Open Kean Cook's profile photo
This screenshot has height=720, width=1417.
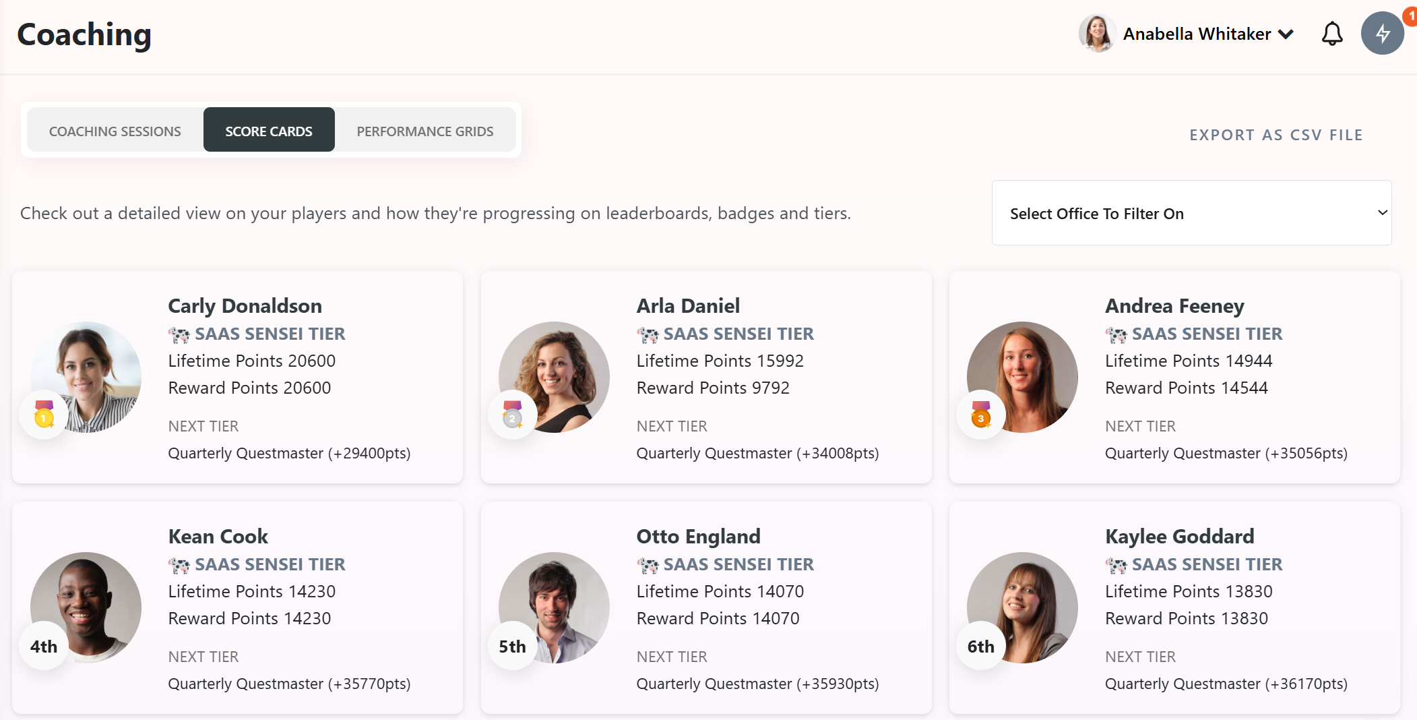click(x=86, y=607)
